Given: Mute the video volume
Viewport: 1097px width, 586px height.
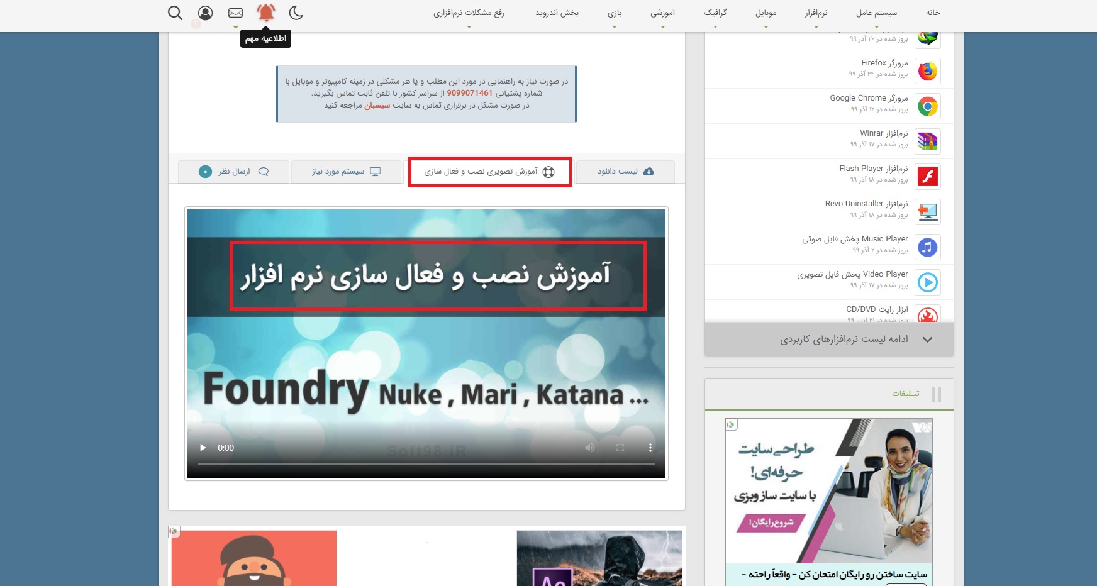Looking at the screenshot, I should (590, 448).
